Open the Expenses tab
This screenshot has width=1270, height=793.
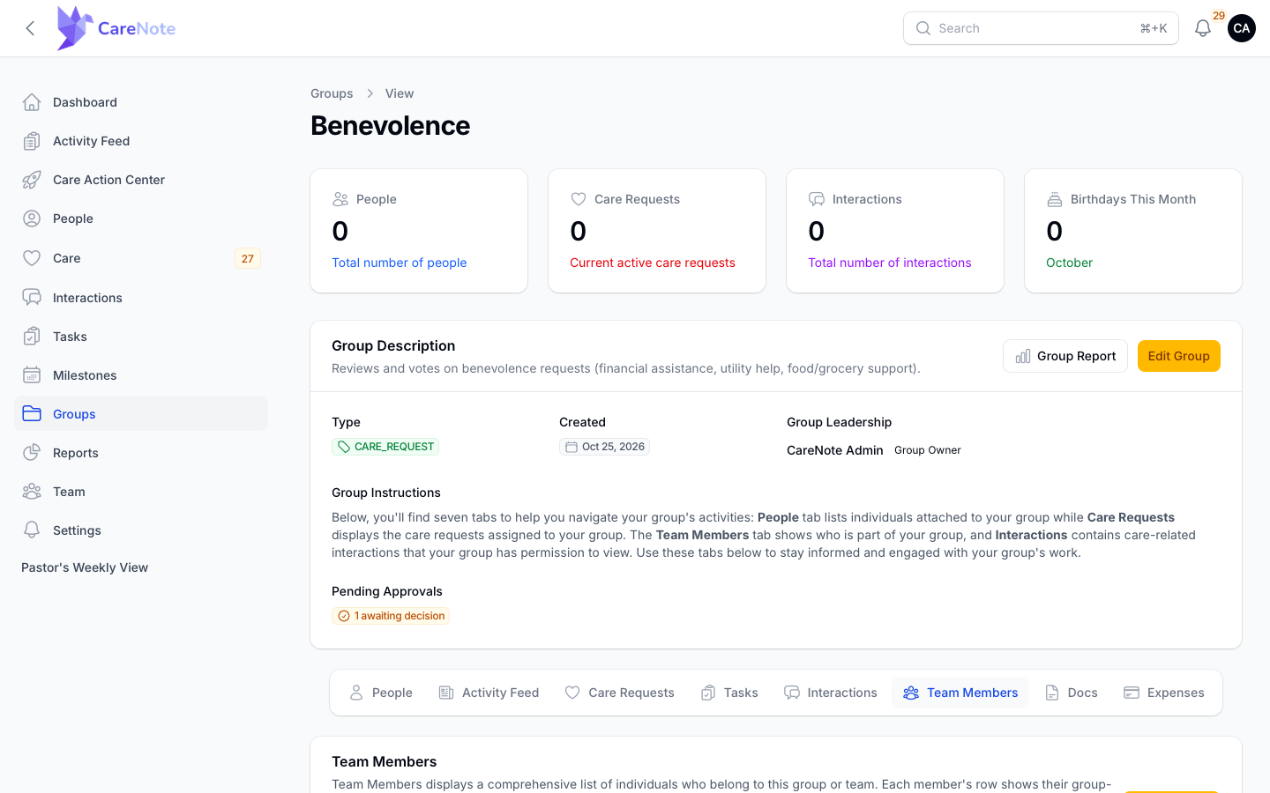[x=1164, y=693]
